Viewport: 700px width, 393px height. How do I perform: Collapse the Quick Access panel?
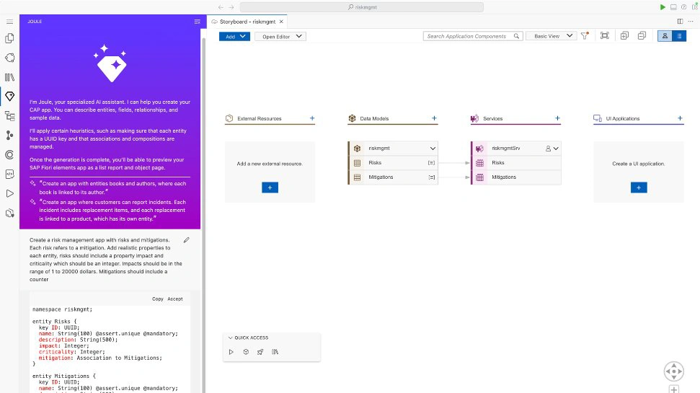(x=231, y=337)
